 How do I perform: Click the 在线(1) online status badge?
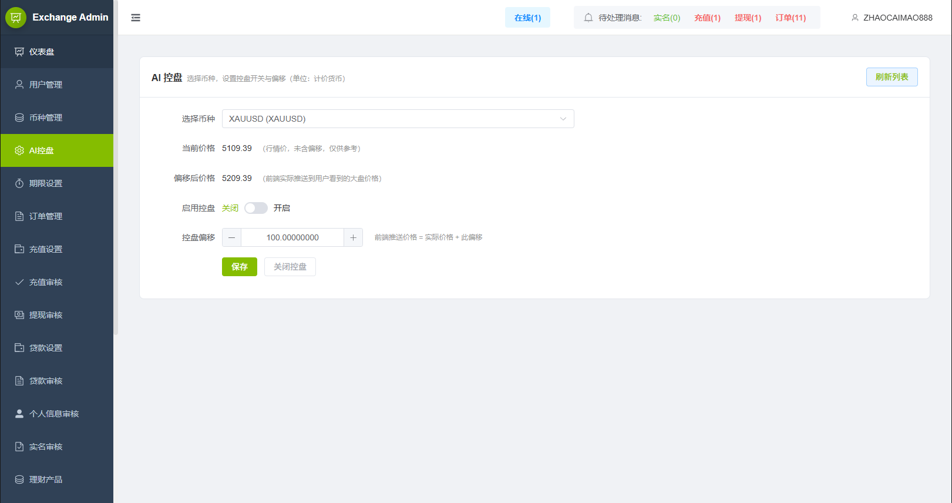[x=527, y=18]
